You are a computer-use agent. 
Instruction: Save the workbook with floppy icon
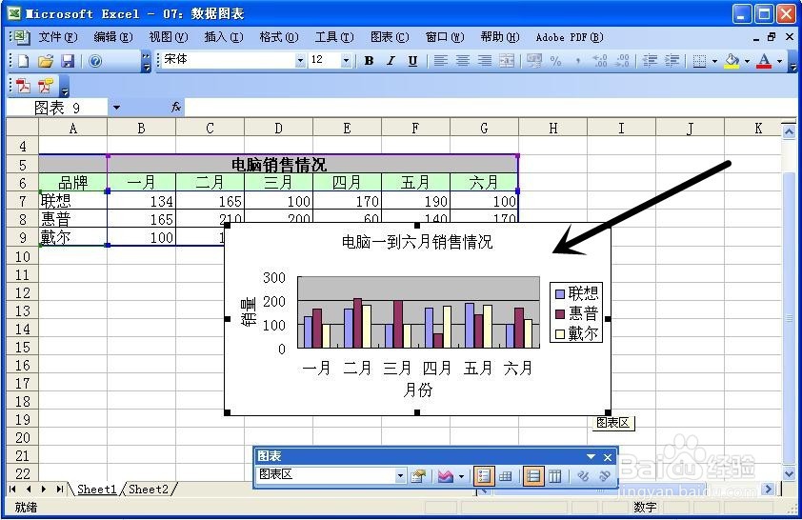coord(68,61)
